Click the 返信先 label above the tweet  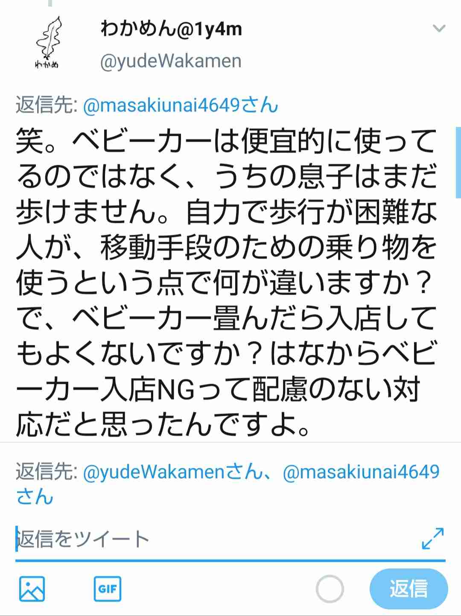tap(47, 105)
